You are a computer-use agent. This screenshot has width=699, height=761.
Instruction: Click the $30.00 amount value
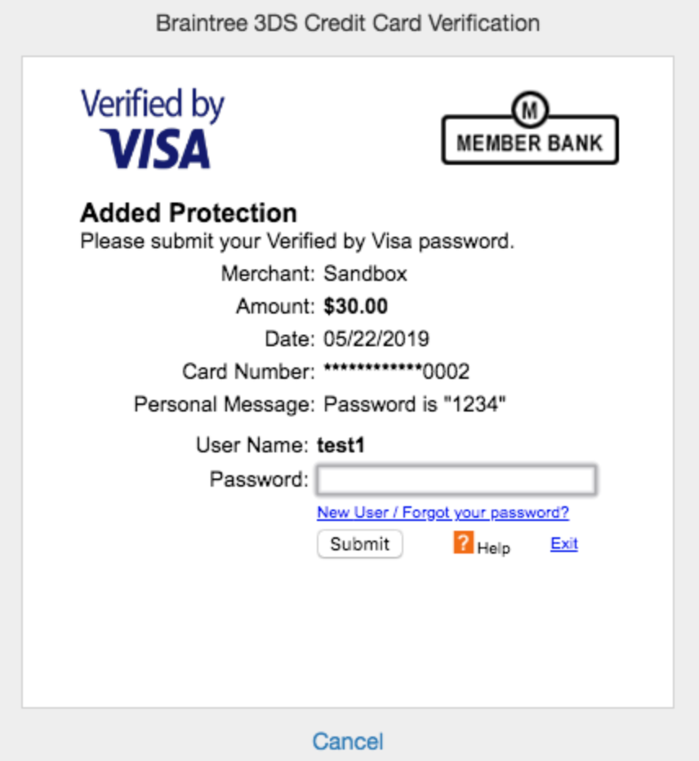coord(356,307)
